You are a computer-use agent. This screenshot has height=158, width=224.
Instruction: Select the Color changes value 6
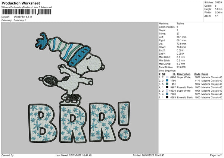click(177, 27)
